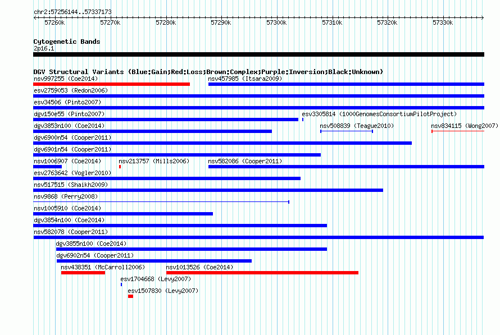Click the 57260k ruler tick label

point(54,22)
